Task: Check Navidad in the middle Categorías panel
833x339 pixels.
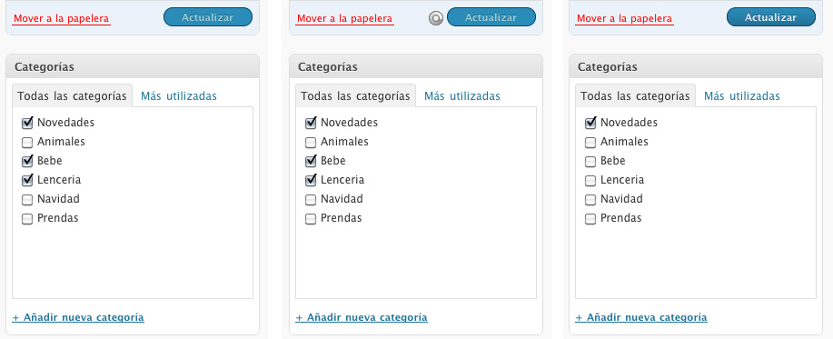Action: click(311, 200)
